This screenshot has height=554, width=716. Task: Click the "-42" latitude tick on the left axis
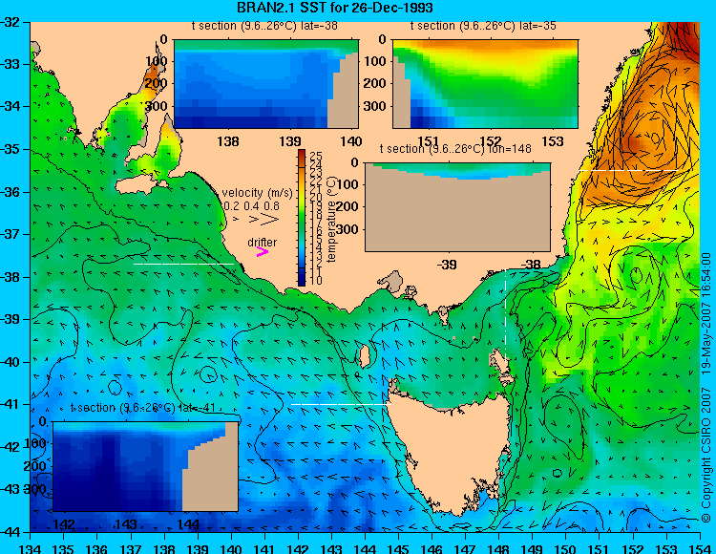coord(11,447)
